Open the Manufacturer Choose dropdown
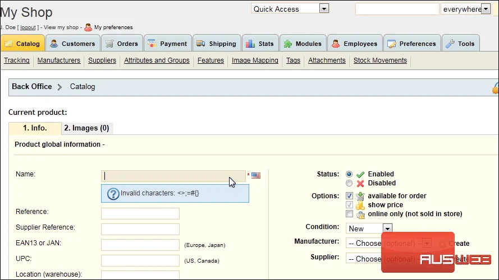This screenshot has width=499, height=280. pyautogui.click(x=388, y=243)
